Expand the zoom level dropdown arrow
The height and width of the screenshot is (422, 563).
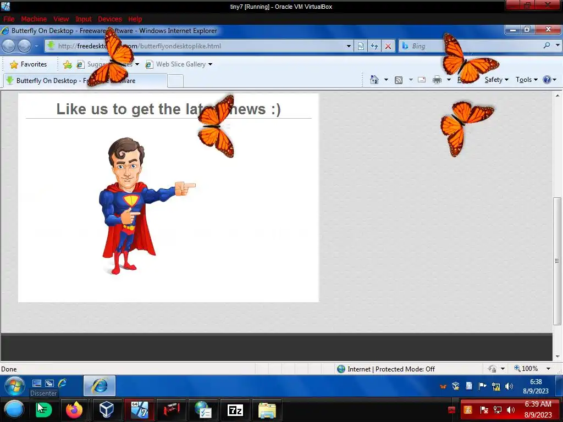tap(548, 369)
